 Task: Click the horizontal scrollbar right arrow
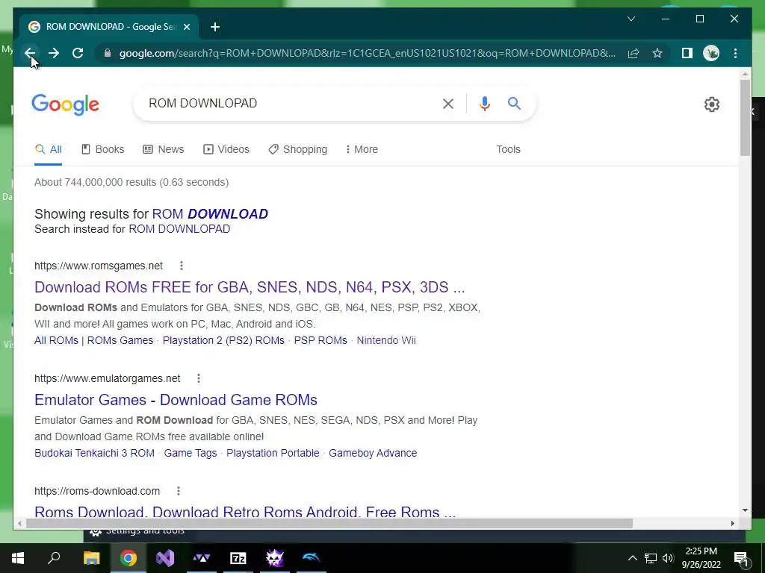[732, 523]
